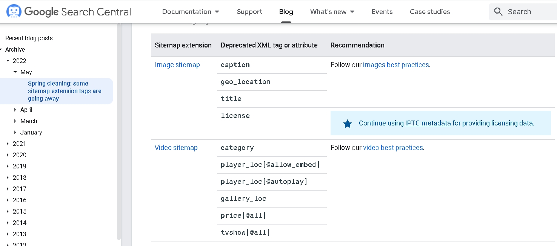Collapse the May month section
The width and height of the screenshot is (557, 246).
tap(15, 72)
